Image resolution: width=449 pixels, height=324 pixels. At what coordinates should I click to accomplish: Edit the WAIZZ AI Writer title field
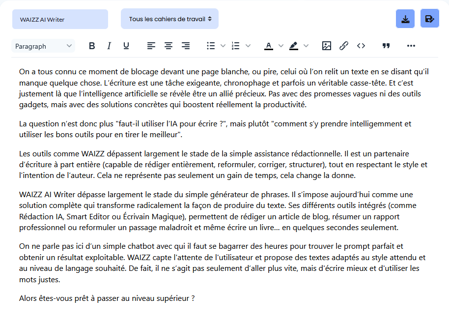tap(60, 19)
